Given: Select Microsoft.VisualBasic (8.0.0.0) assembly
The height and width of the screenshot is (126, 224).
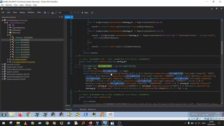Looking at the screenshot, I should pos(18,74).
